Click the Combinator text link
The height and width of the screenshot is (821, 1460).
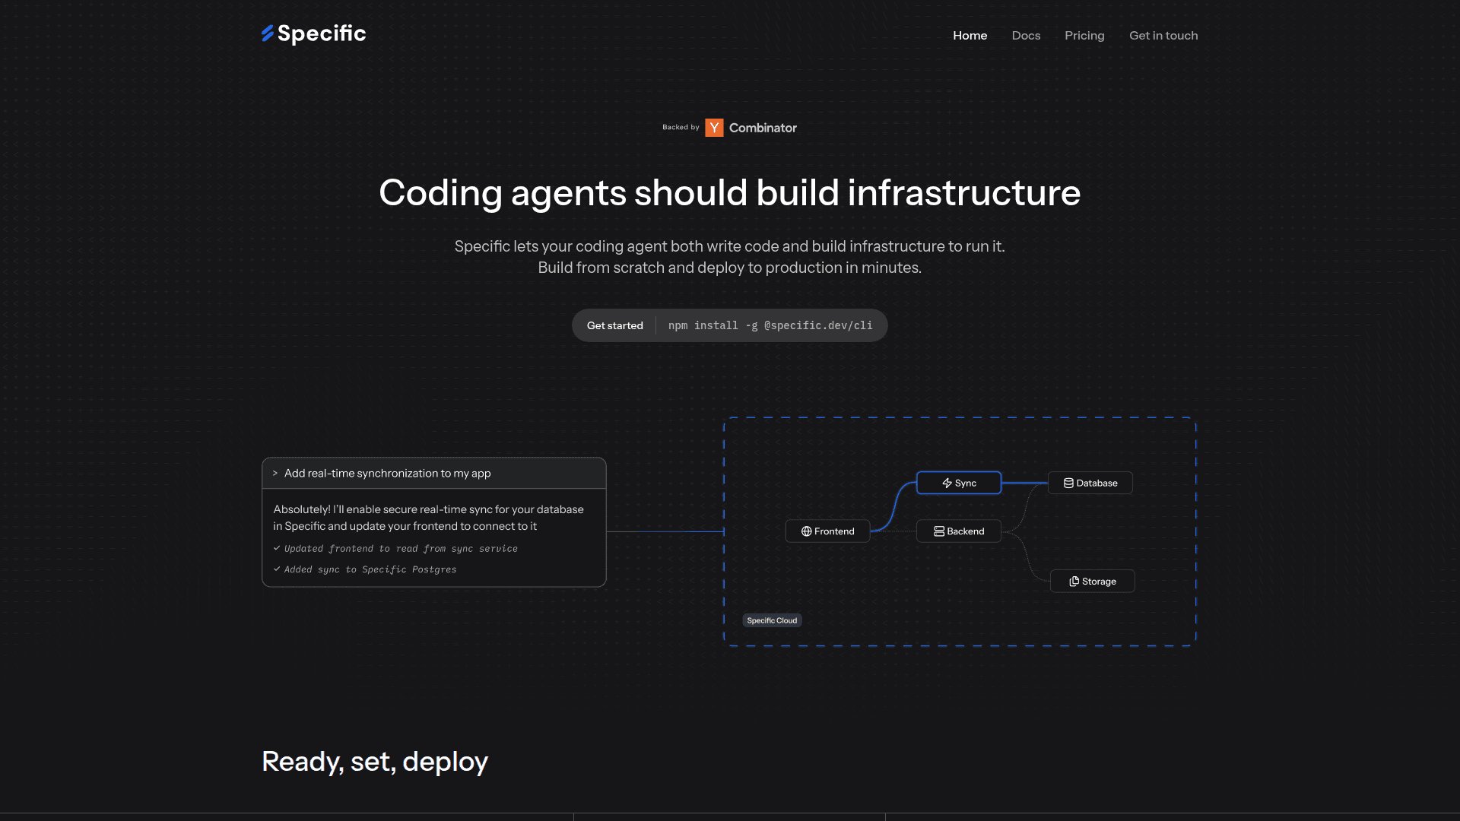pos(763,128)
